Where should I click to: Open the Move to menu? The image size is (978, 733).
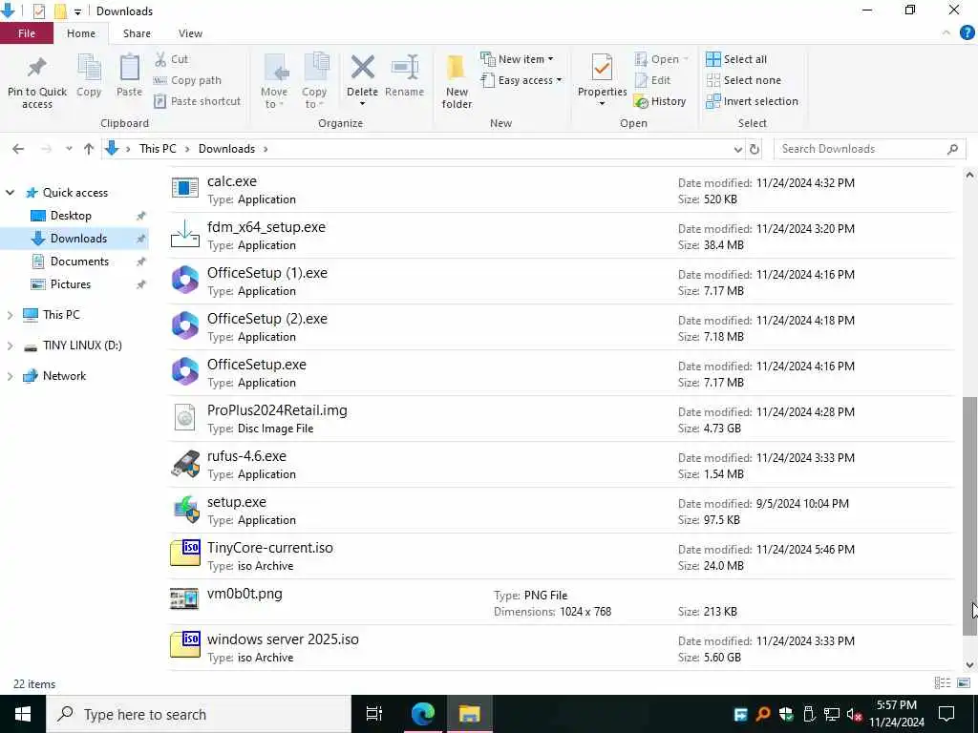(x=274, y=82)
